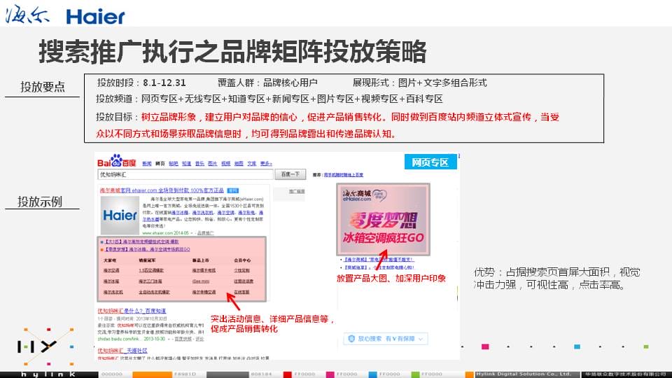Open the 全自动洗衣机爆款 link

pos(154,292)
